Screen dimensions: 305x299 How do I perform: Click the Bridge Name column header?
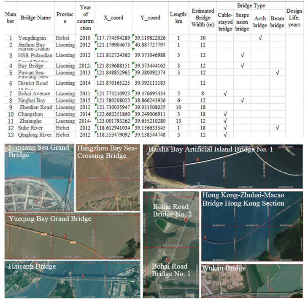coord(35,18)
